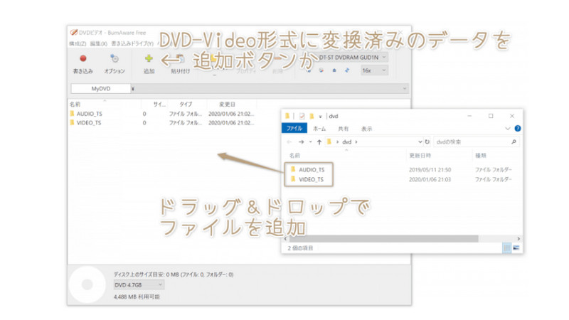Expand the Explorer ribbon chevron

click(x=508, y=129)
